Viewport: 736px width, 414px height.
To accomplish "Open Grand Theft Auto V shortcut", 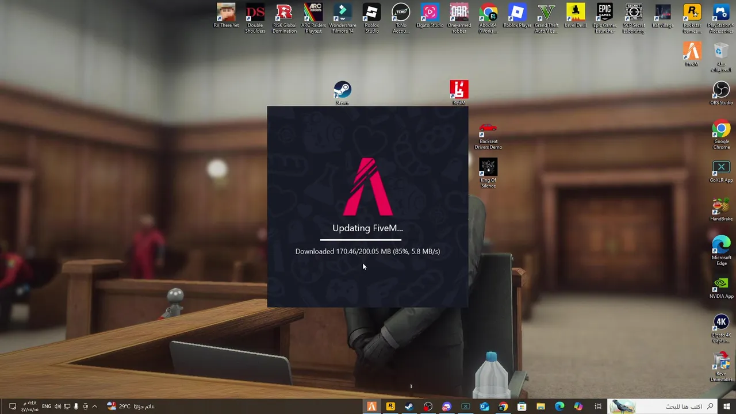I will click(x=546, y=18).
